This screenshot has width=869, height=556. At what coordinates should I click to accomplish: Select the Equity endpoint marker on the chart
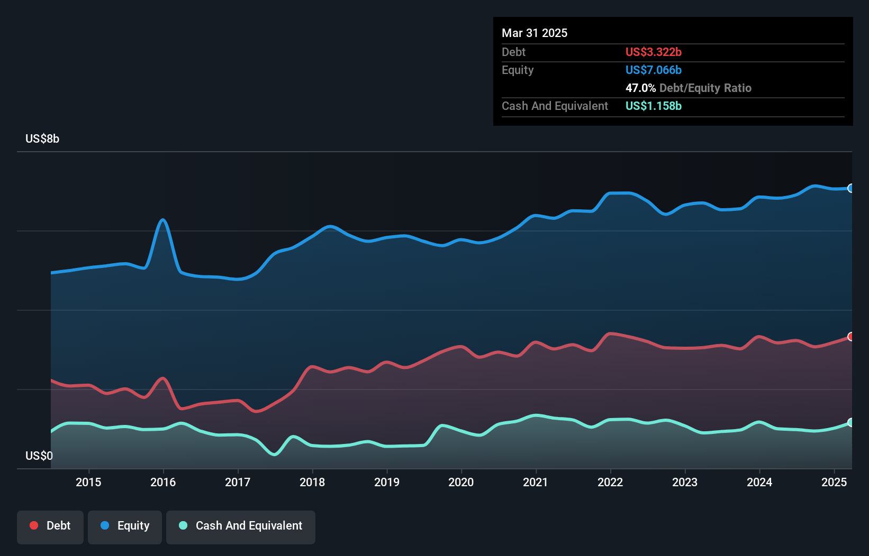850,188
